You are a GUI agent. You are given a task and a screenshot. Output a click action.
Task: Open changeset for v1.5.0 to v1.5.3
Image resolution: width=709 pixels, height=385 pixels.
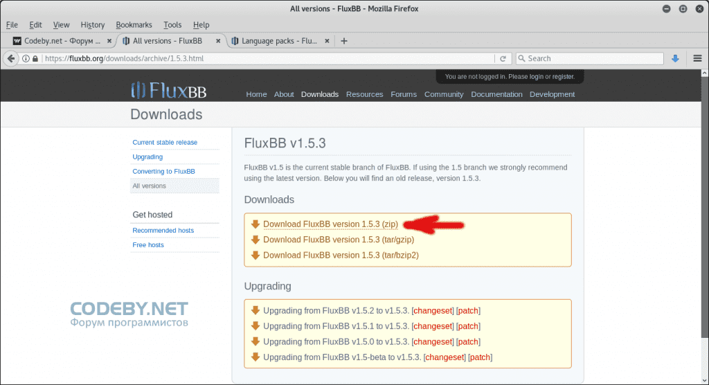[433, 341]
